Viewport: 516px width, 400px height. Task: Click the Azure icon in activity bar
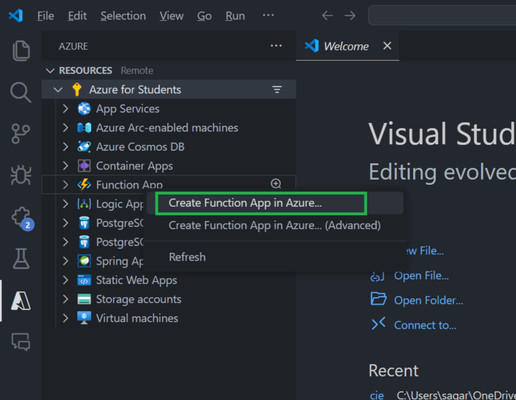point(21,300)
